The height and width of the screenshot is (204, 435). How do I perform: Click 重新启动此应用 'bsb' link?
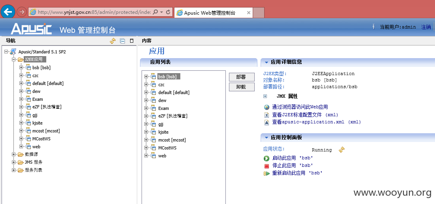point(297,173)
